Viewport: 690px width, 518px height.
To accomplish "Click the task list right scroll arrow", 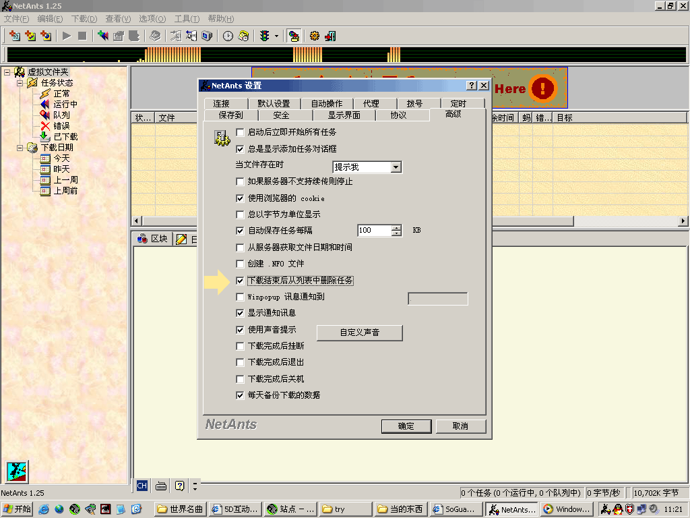I will coord(683,221).
